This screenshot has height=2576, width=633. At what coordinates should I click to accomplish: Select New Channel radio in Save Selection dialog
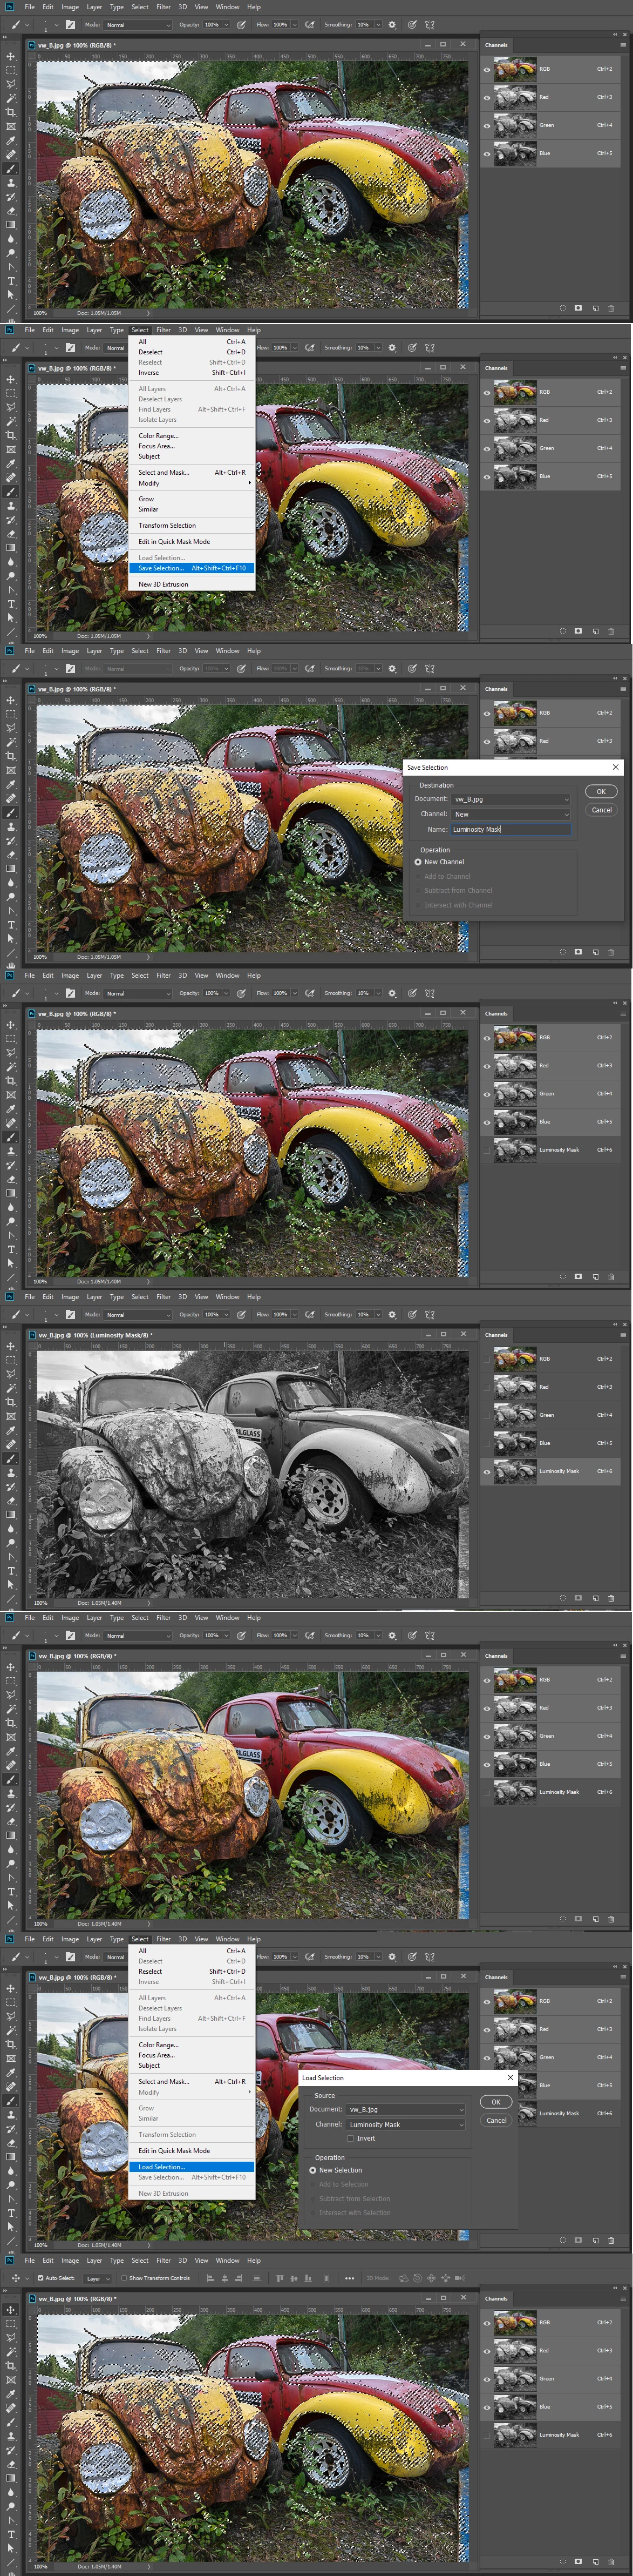(x=417, y=862)
